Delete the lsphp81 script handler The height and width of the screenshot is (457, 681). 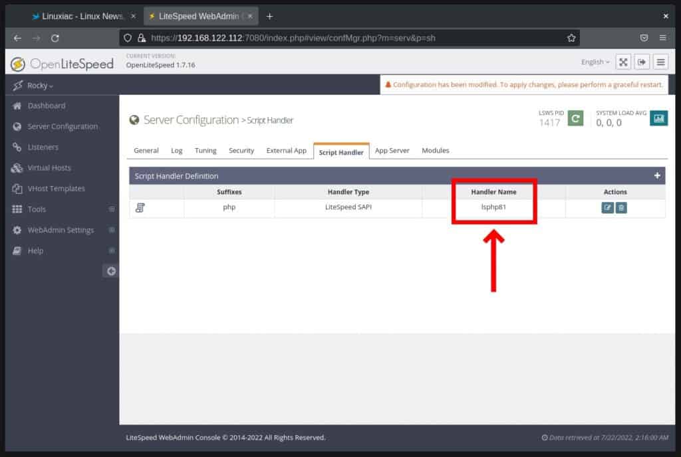pyautogui.click(x=621, y=208)
